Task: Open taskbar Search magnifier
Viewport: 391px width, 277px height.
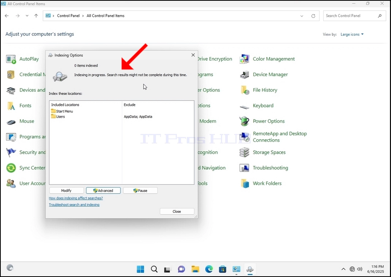Action: 154,269
